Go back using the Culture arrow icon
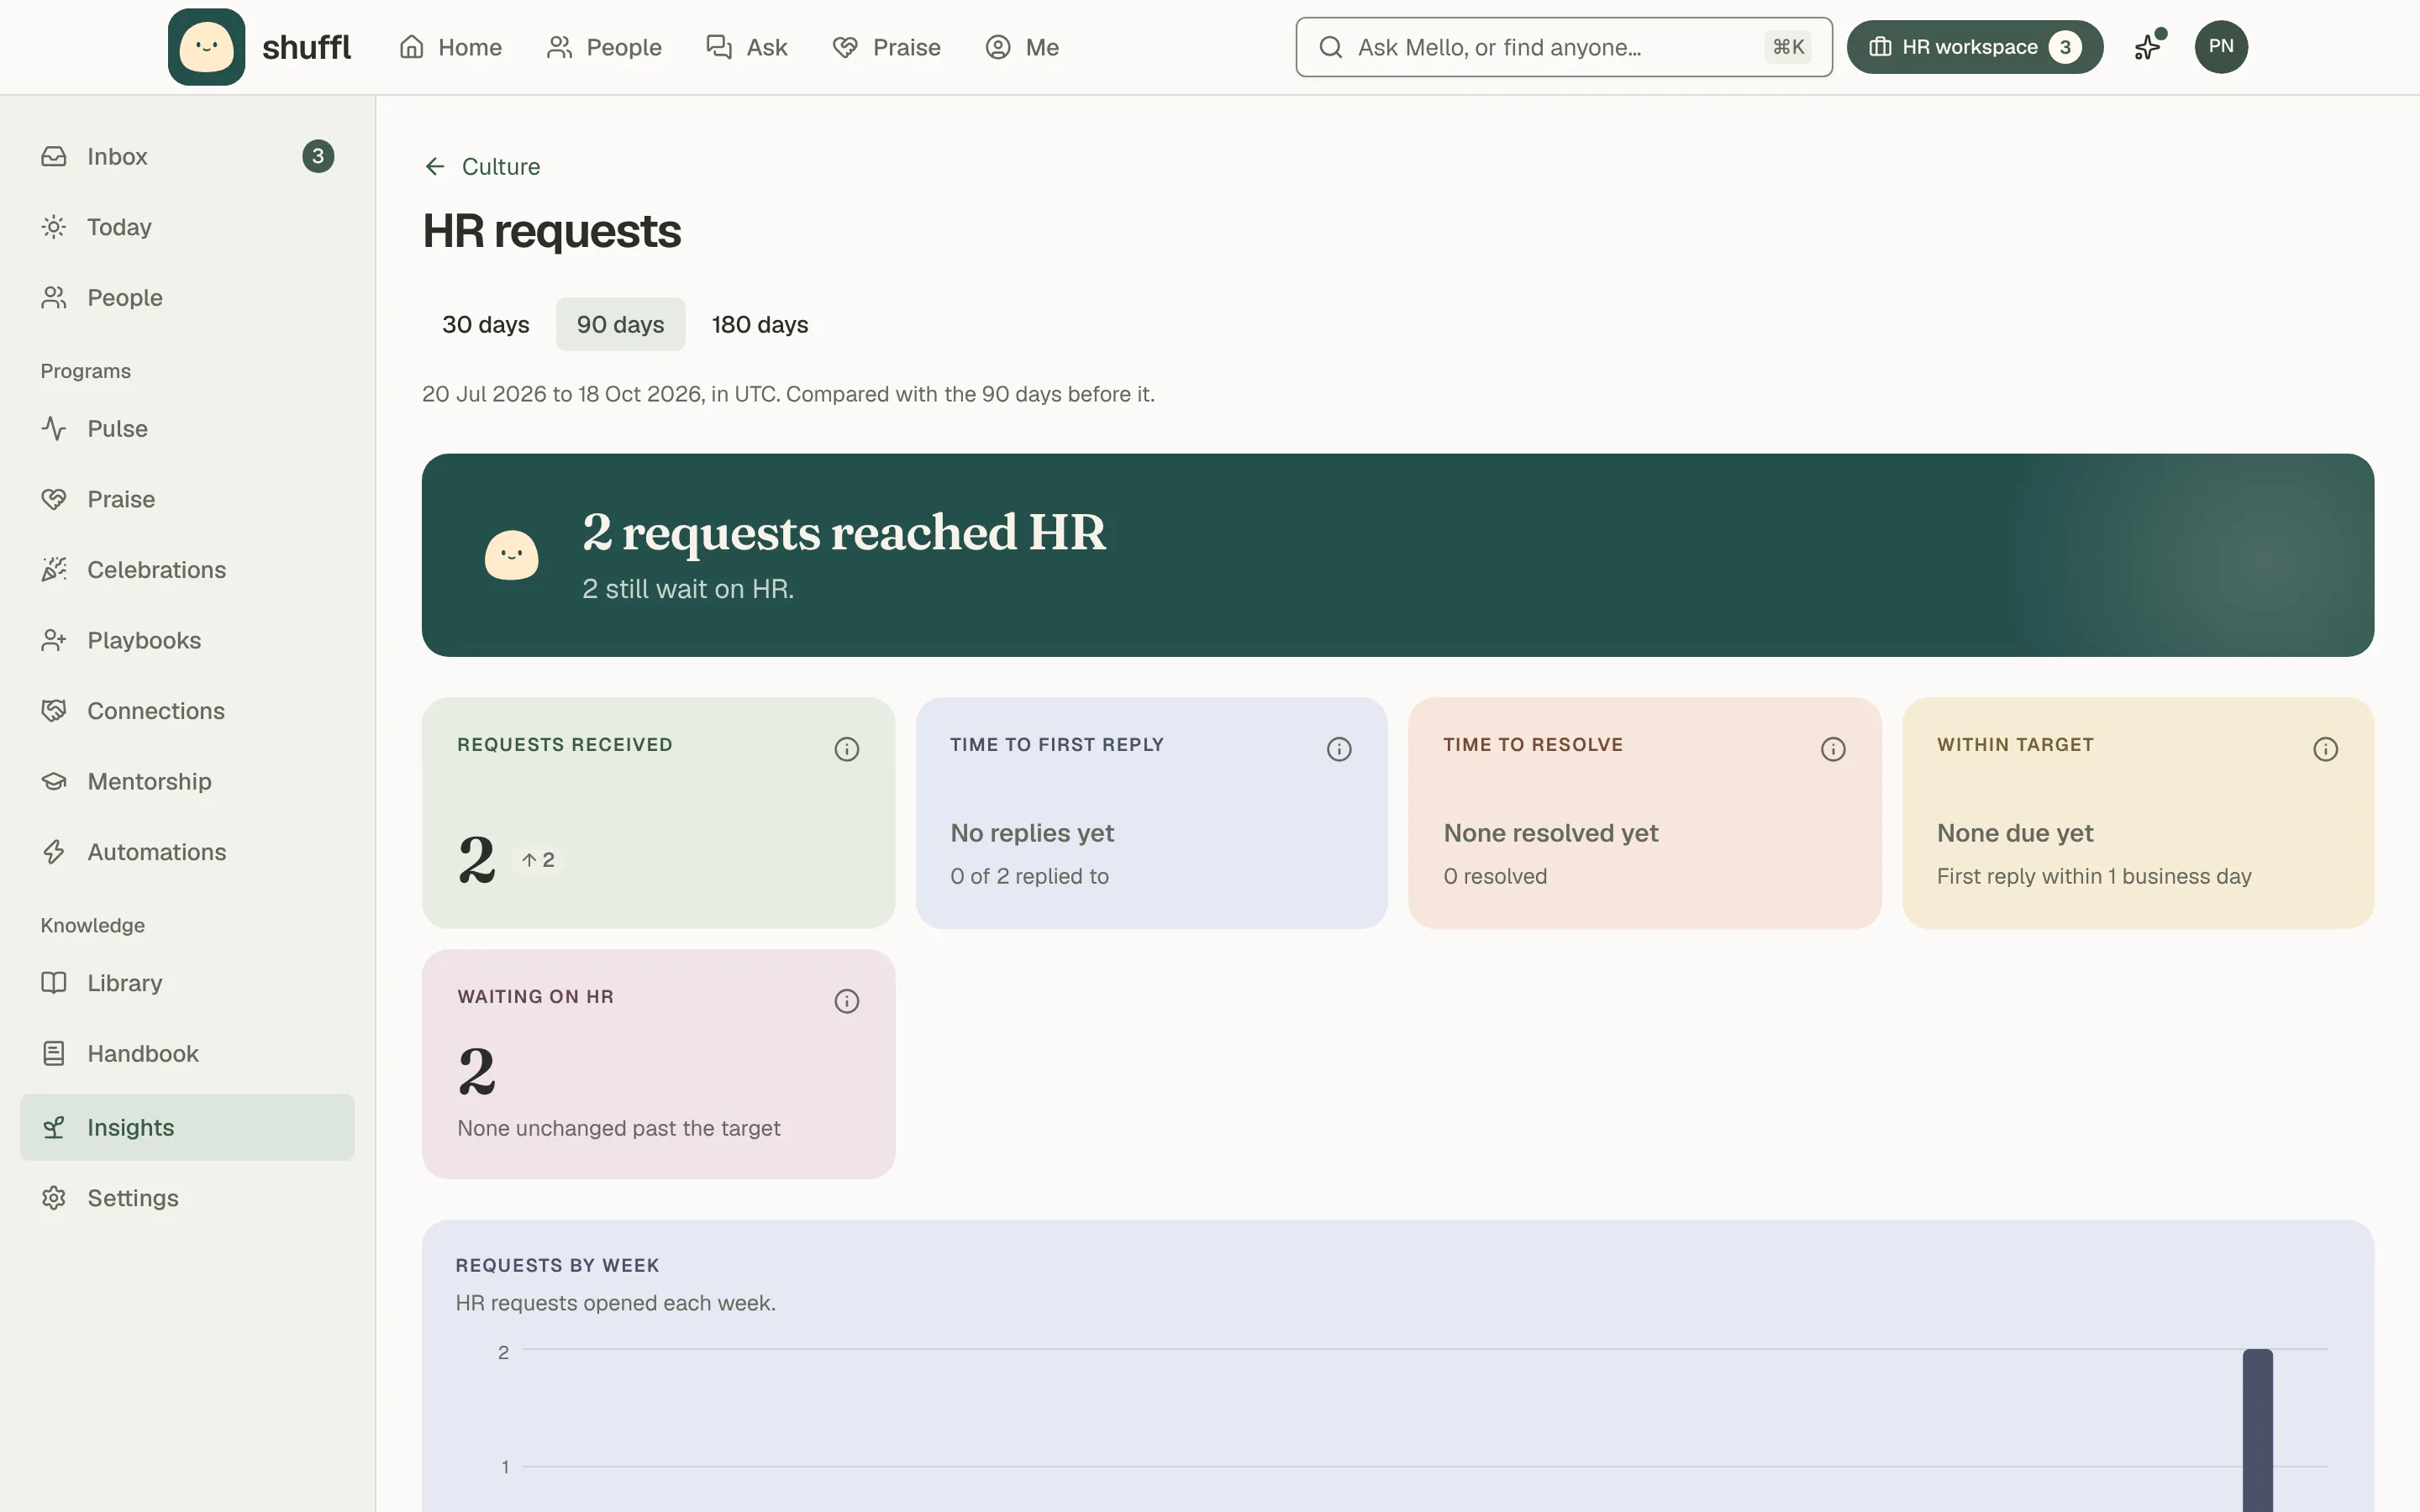Screen dimensions: 2420x1512 point(434,166)
